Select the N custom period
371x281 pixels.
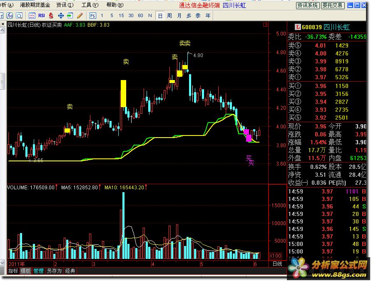(x=150, y=16)
